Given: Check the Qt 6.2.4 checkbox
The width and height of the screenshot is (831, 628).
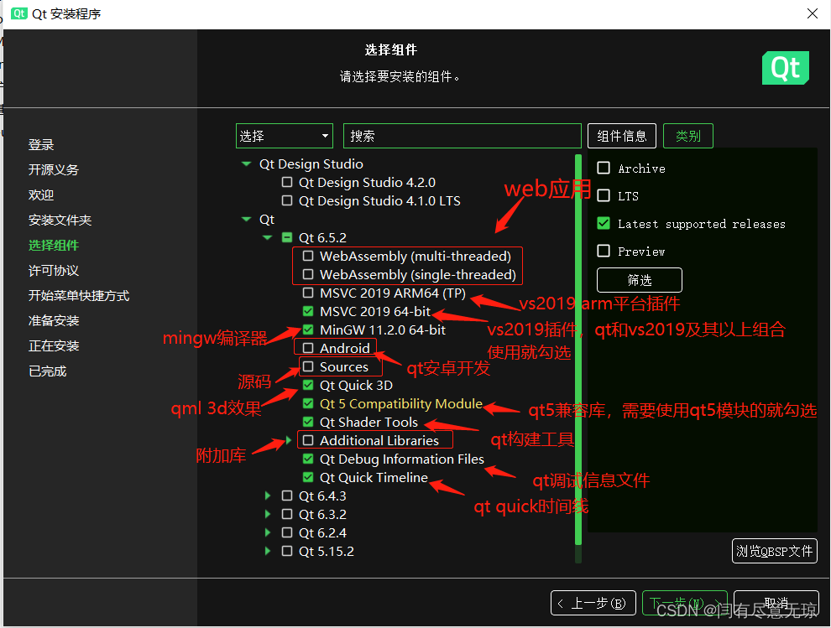Looking at the screenshot, I should tap(287, 532).
